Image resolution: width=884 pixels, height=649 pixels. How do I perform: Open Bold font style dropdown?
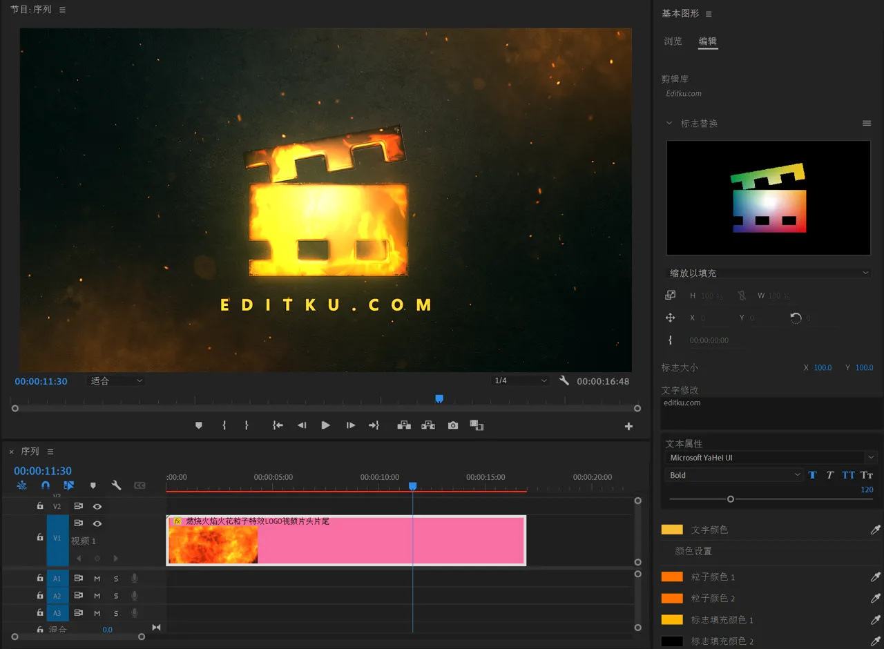point(734,475)
